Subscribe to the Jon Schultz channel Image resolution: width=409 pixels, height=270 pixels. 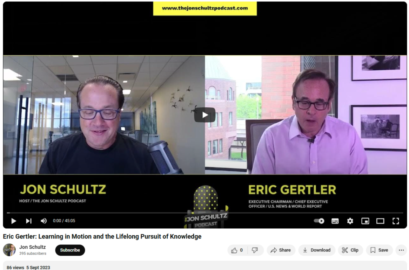(x=70, y=250)
